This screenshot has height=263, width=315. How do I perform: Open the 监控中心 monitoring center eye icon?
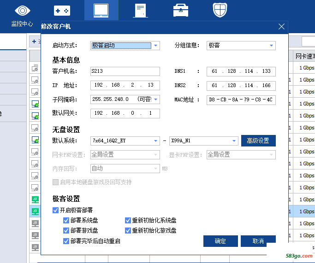tap(22, 11)
